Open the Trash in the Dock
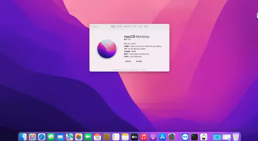 (x=236, y=137)
